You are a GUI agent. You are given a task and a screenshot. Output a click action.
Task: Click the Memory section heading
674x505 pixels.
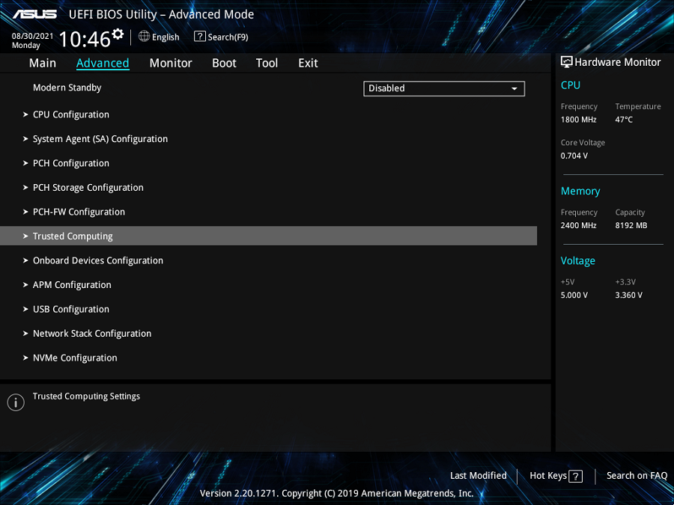point(580,192)
